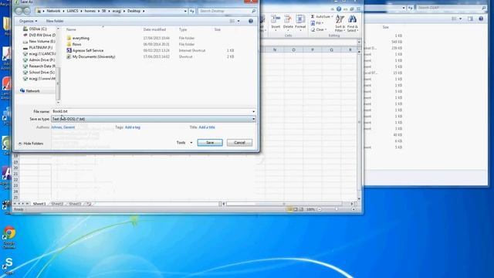Open the Save as type combo box
This screenshot has height=278, width=494.
pyautogui.click(x=154, y=119)
